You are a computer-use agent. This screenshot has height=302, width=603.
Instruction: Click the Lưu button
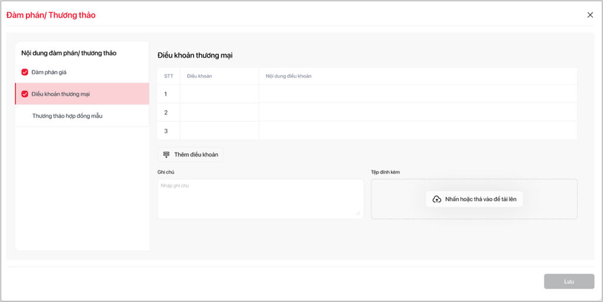pyautogui.click(x=568, y=281)
